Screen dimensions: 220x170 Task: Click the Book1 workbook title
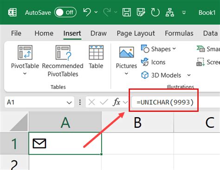coord(207,13)
